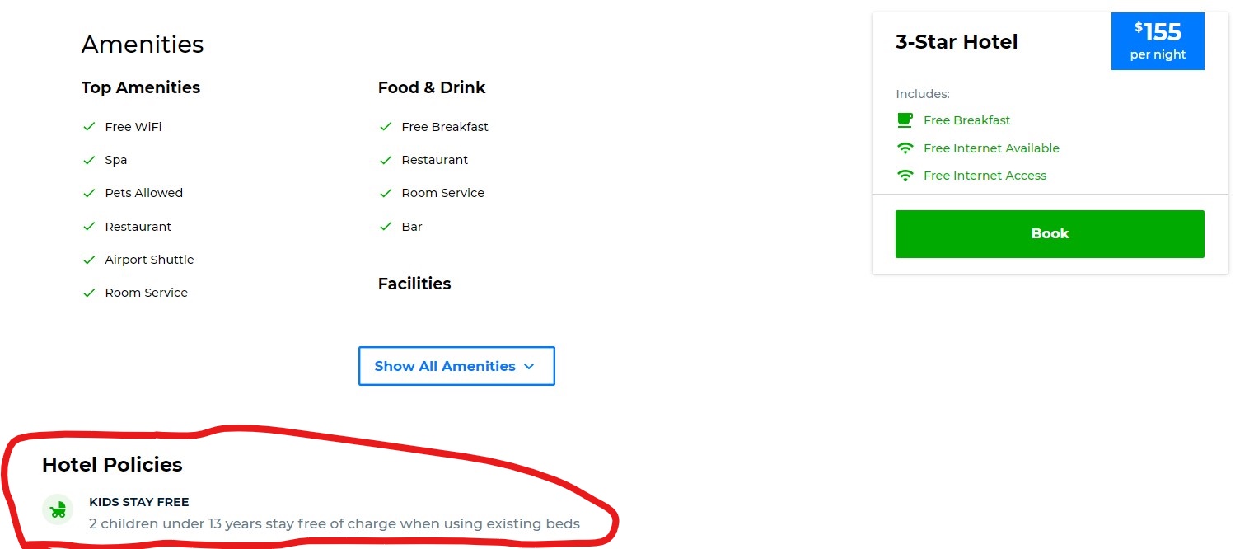
Task: Click the KIDS STAY FREE policy text
Action: (x=138, y=501)
